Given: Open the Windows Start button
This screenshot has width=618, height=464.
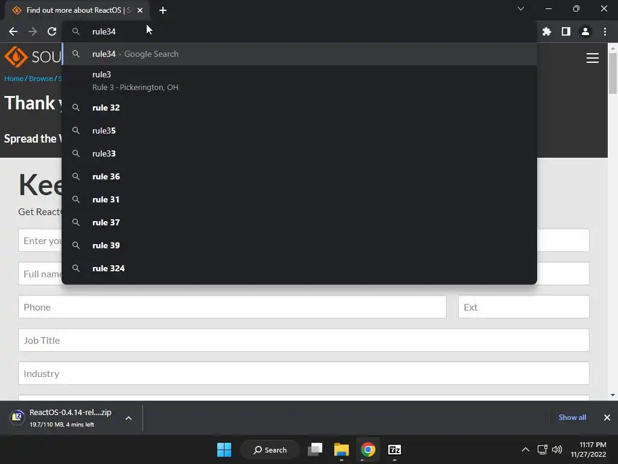Looking at the screenshot, I should point(225,449).
